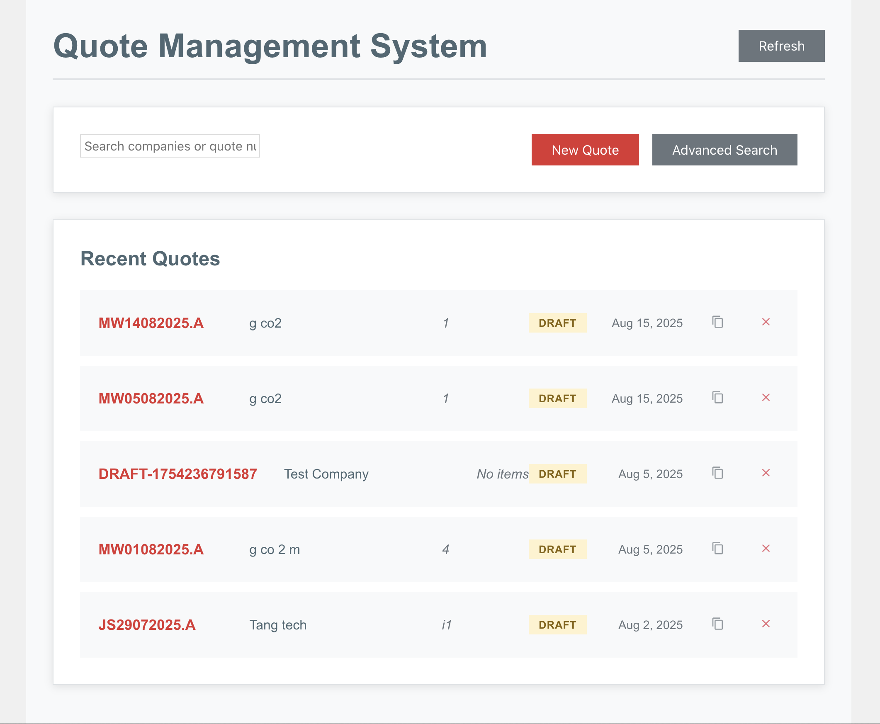Remove quote MW05082025.A via X icon
The height and width of the screenshot is (724, 880).
point(766,397)
